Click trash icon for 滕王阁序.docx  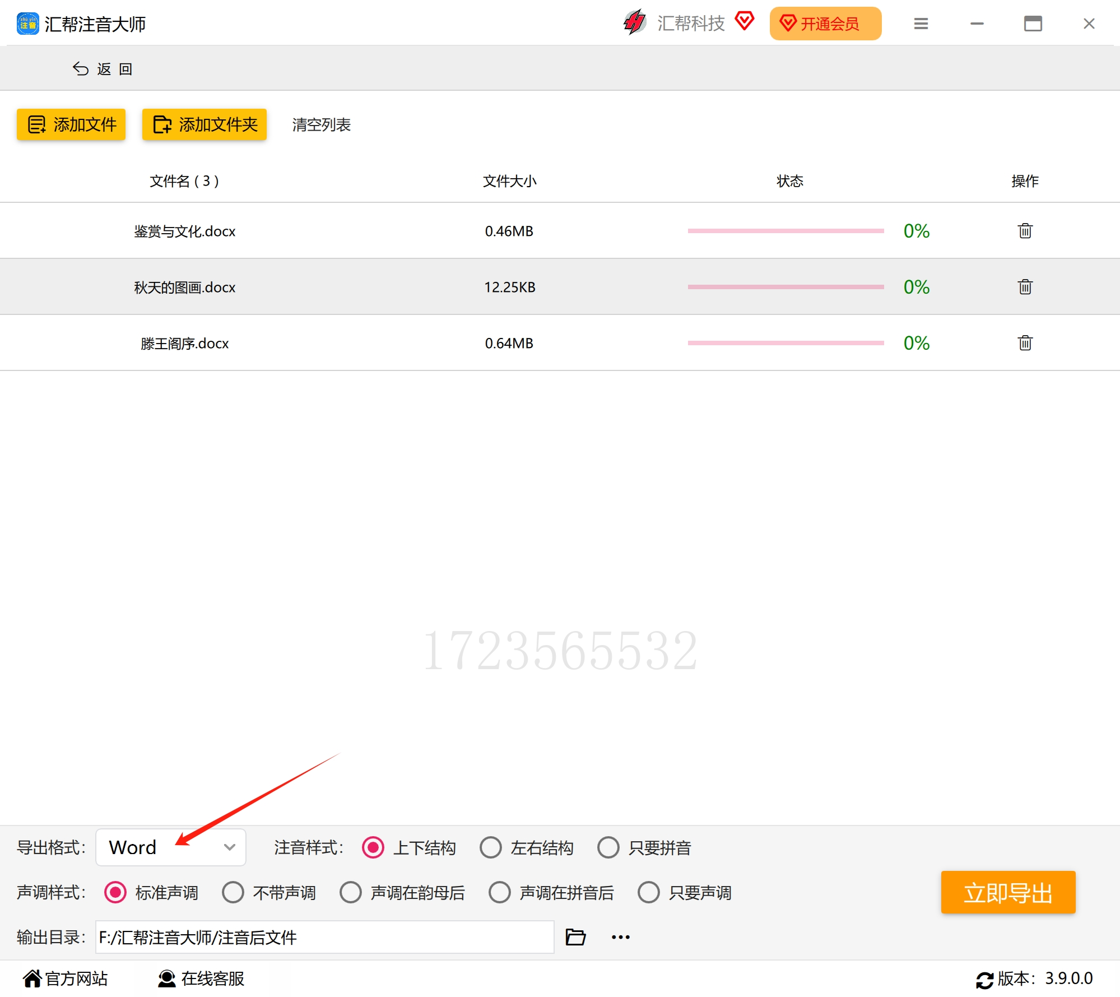tap(1025, 343)
